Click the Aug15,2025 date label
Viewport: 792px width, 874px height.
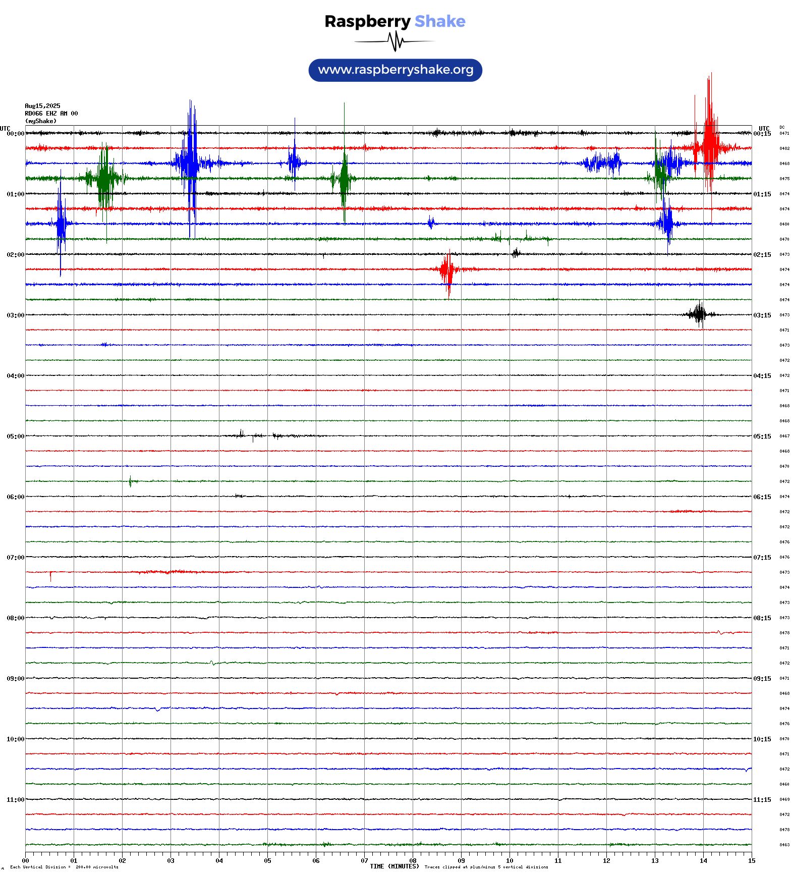pyautogui.click(x=42, y=106)
